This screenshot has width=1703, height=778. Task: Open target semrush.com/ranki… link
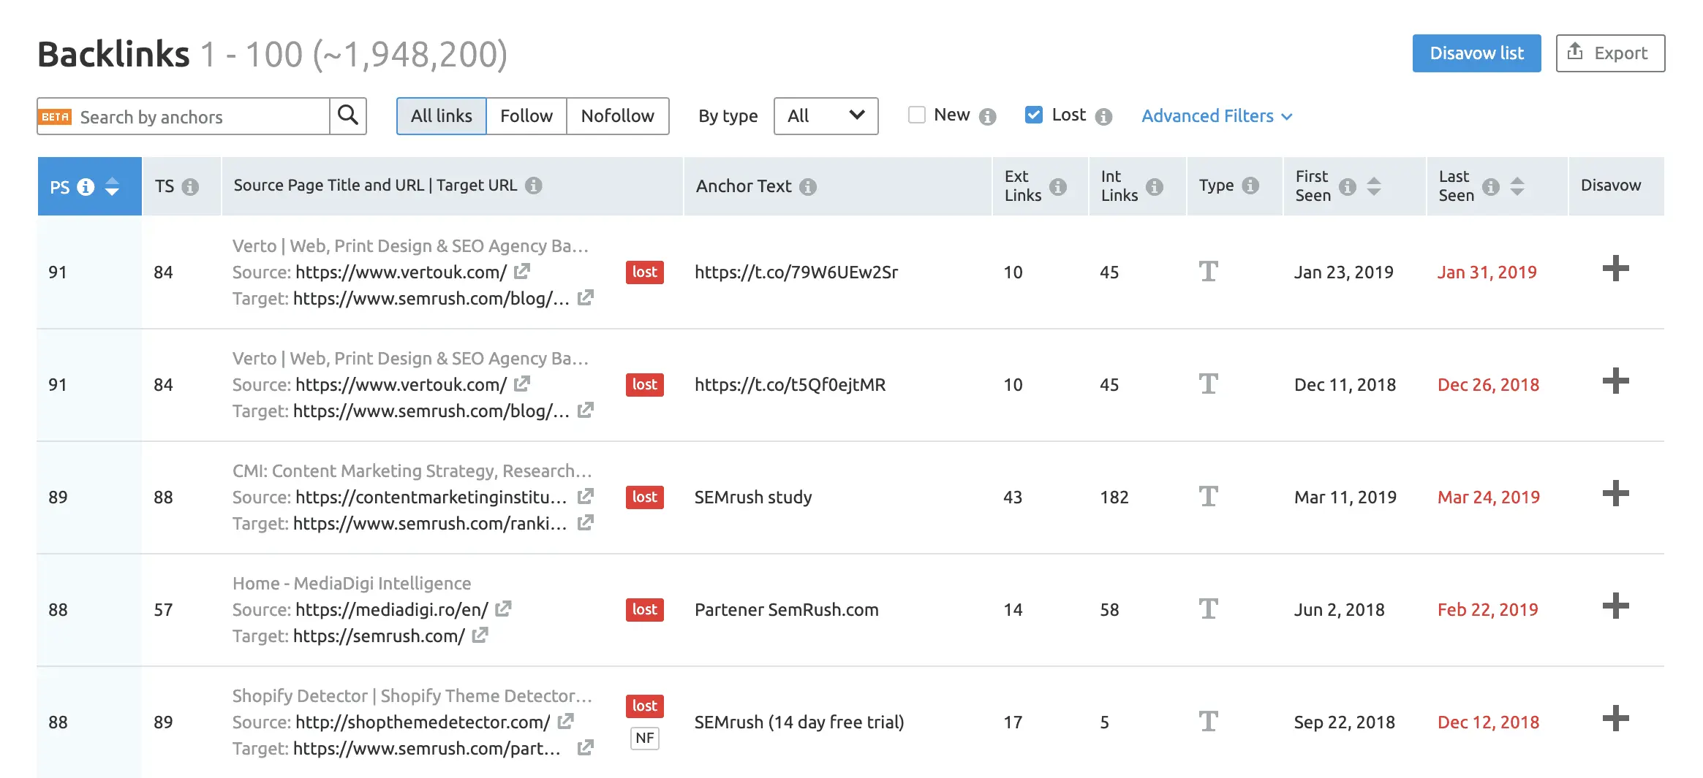430,524
